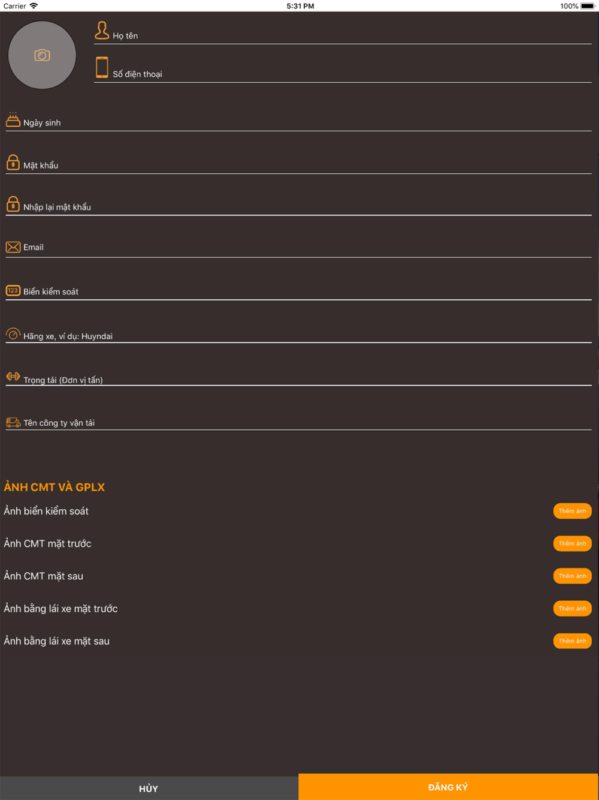599x800 pixels.
Task: Add photo for Ảnh CMT mặt trước
Action: [x=573, y=543]
